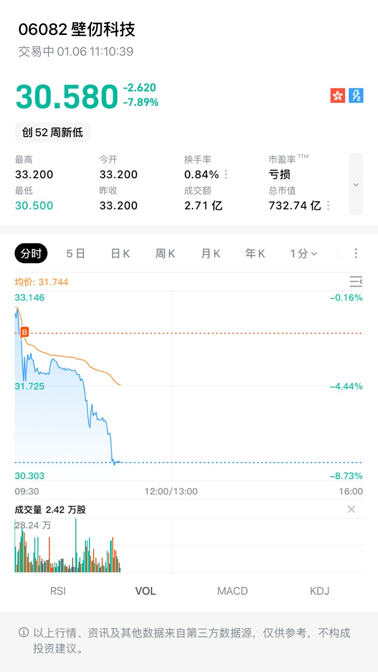Viewport: 378px width, 672px height.
Task: Select the 分时 chart tab
Action: (x=31, y=254)
